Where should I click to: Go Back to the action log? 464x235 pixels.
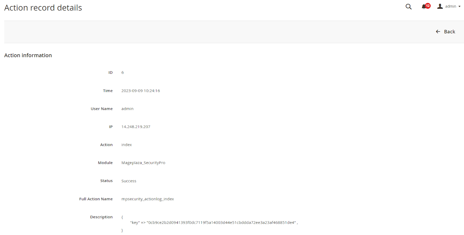point(449,32)
